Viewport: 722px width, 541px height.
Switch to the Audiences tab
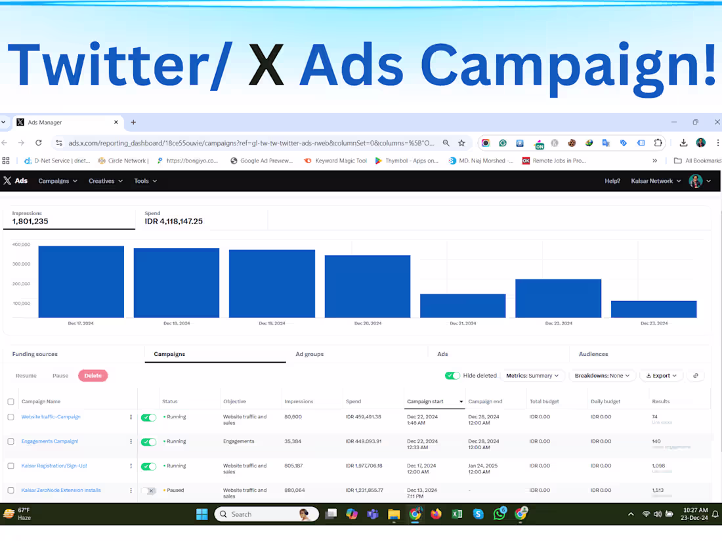(x=593, y=354)
